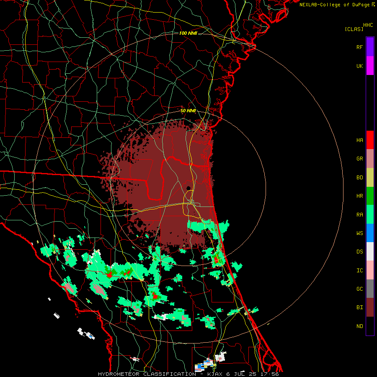Click the Hydrometeor Classification KJAX caption

coord(188,374)
